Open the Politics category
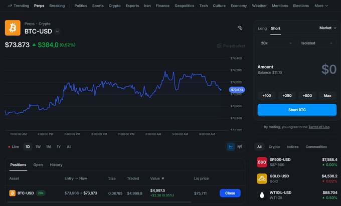The width and height of the screenshot is (341, 206). tap(81, 6)
